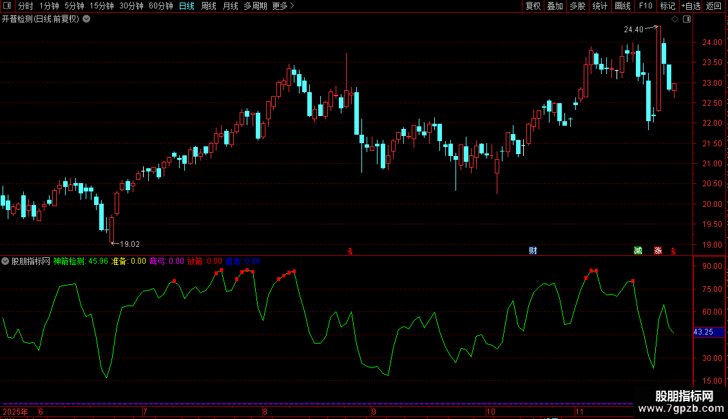728x419 pixels.
Task: Click the 标记 mark button
Action: [667, 6]
